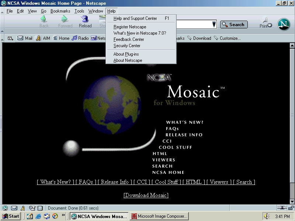Click the vertical scrollbar down arrow
The image size is (295, 221).
pos(292,201)
